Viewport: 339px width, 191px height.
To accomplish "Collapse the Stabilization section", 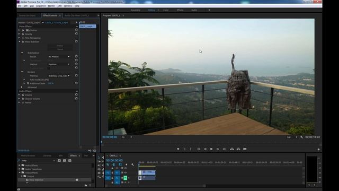I will click(x=22, y=53).
